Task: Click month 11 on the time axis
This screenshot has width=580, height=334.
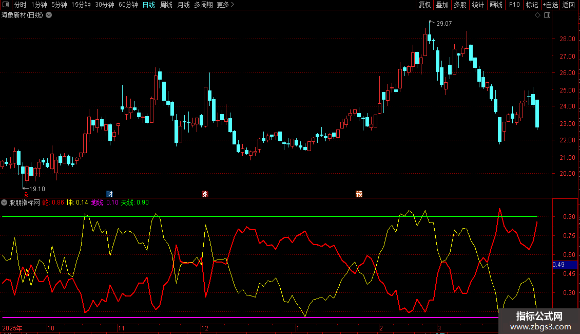Action: (121, 328)
